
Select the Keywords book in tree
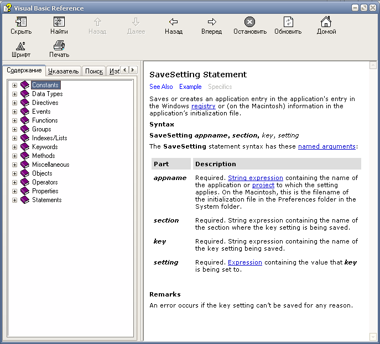pos(44,147)
